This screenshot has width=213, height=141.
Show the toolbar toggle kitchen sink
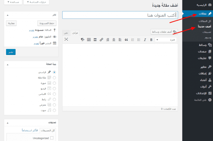tap(89, 40)
